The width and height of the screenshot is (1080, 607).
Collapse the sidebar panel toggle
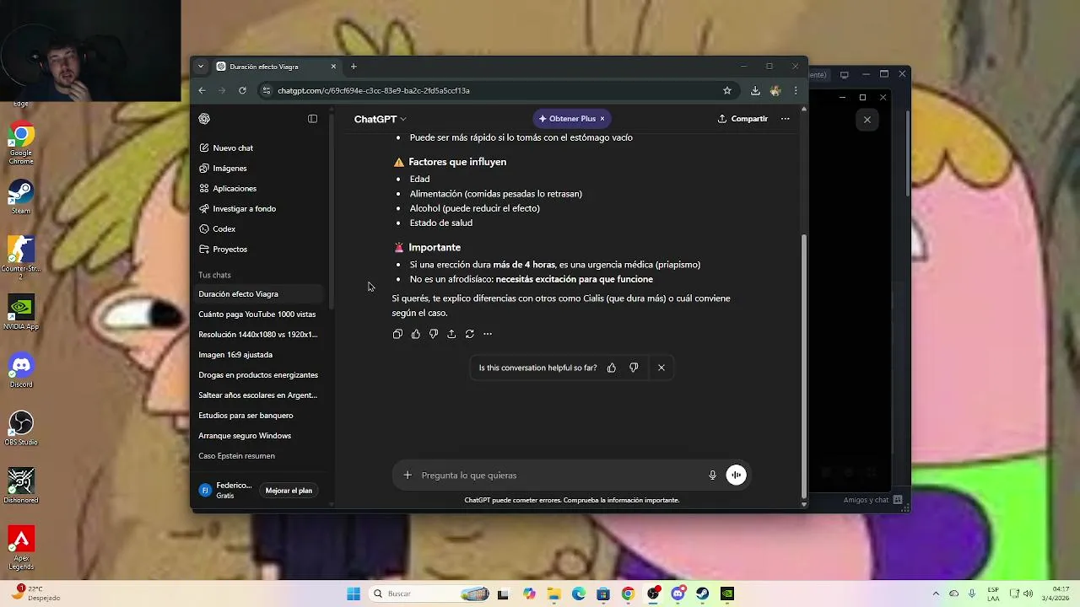[x=312, y=119]
